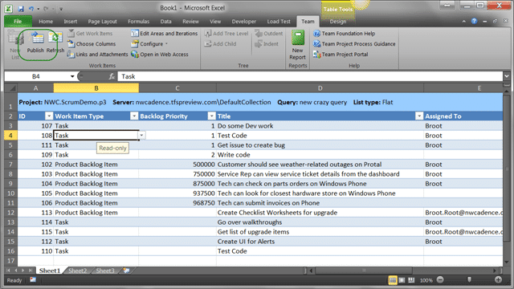Open the dropdown arrow on cell B4

coord(141,136)
